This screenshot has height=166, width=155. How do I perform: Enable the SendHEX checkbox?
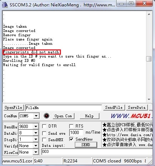[44, 140]
